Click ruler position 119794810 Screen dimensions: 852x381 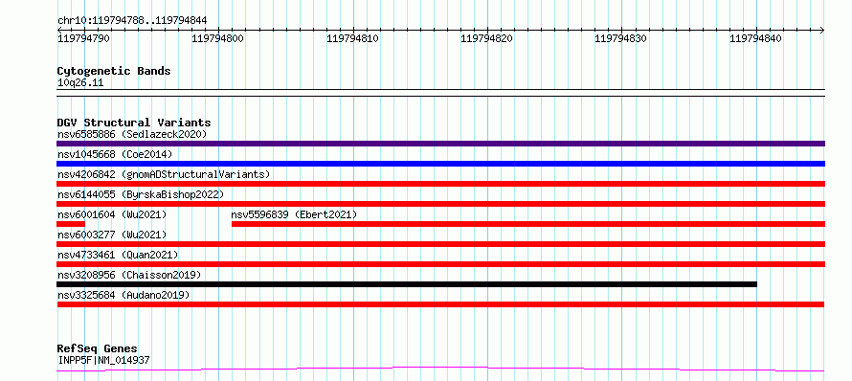click(352, 38)
